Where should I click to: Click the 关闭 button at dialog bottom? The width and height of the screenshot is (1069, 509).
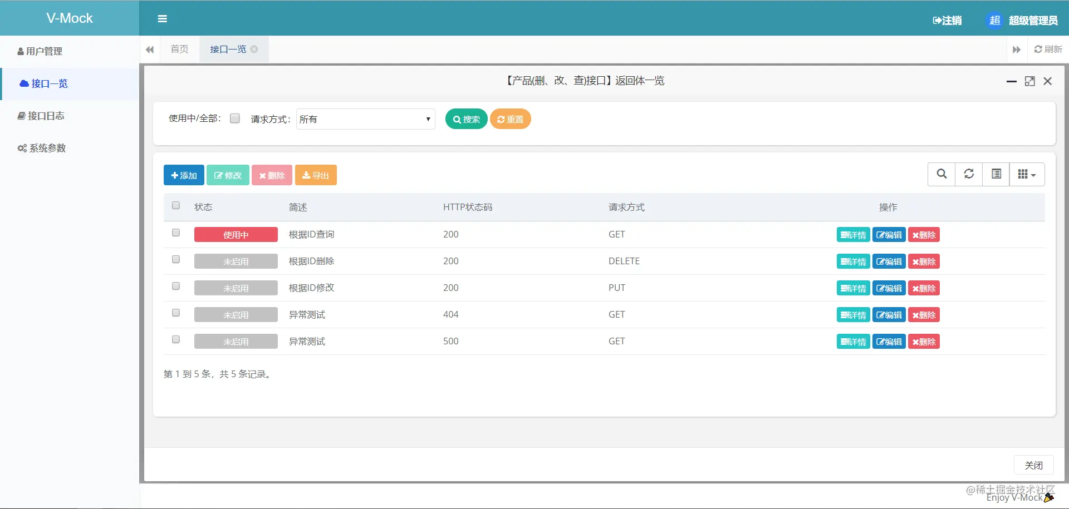1033,465
